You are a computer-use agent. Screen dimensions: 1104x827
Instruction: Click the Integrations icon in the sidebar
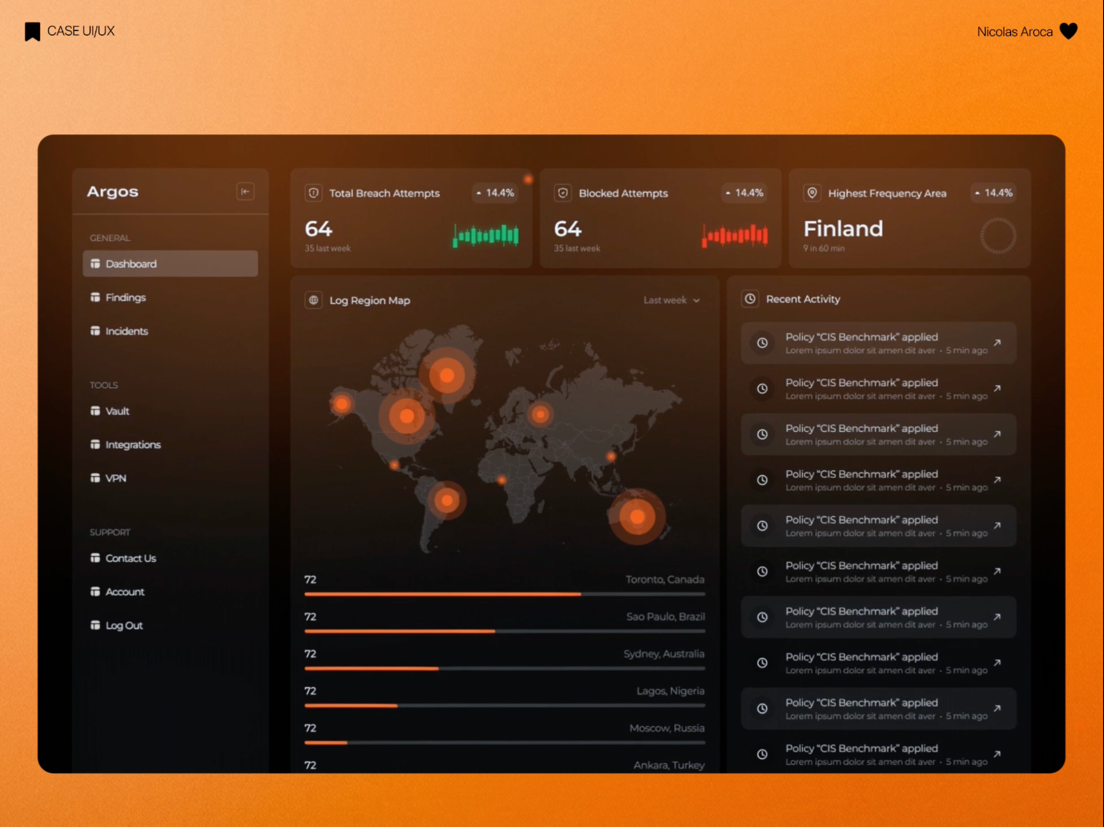pos(95,444)
